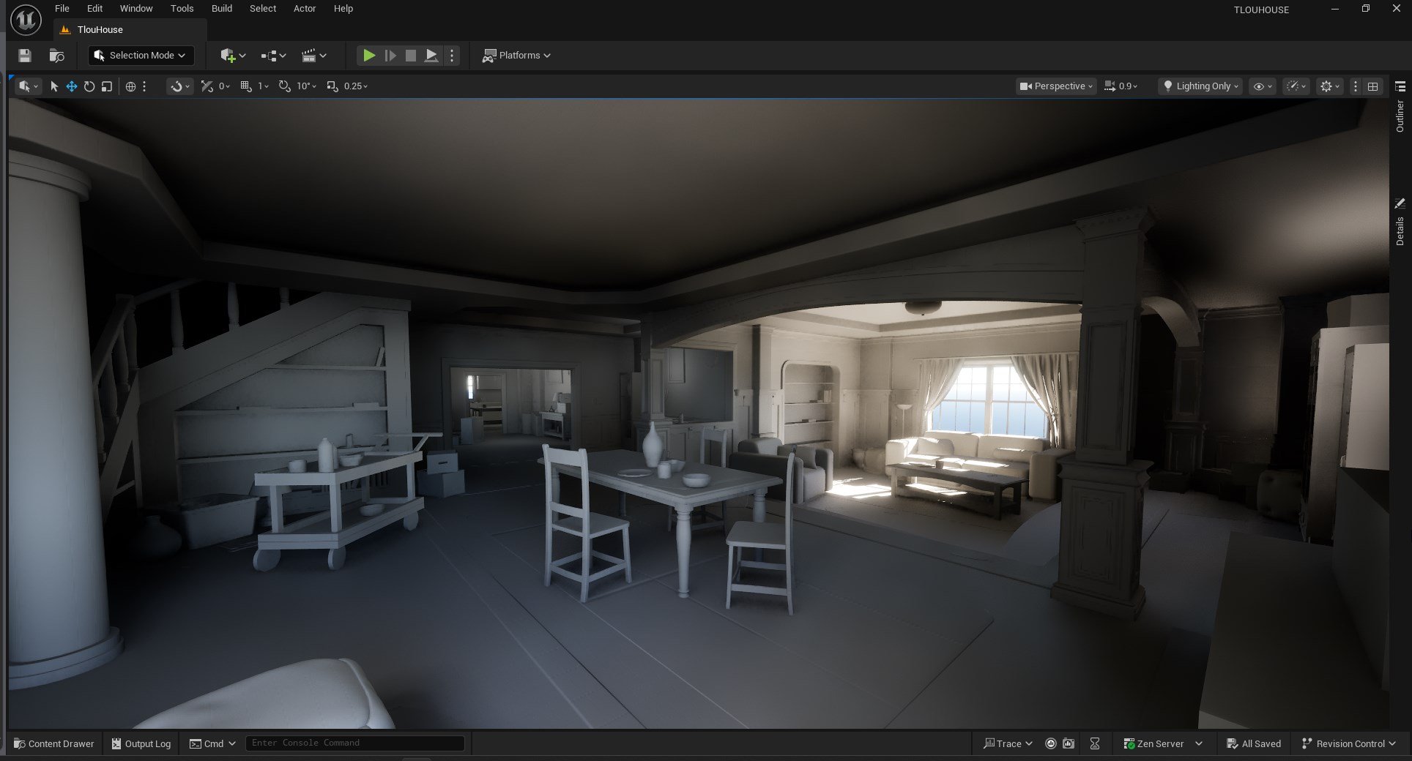Viewport: 1412px width, 761px height.
Task: Open the Show flags eye menu
Action: pos(1263,86)
